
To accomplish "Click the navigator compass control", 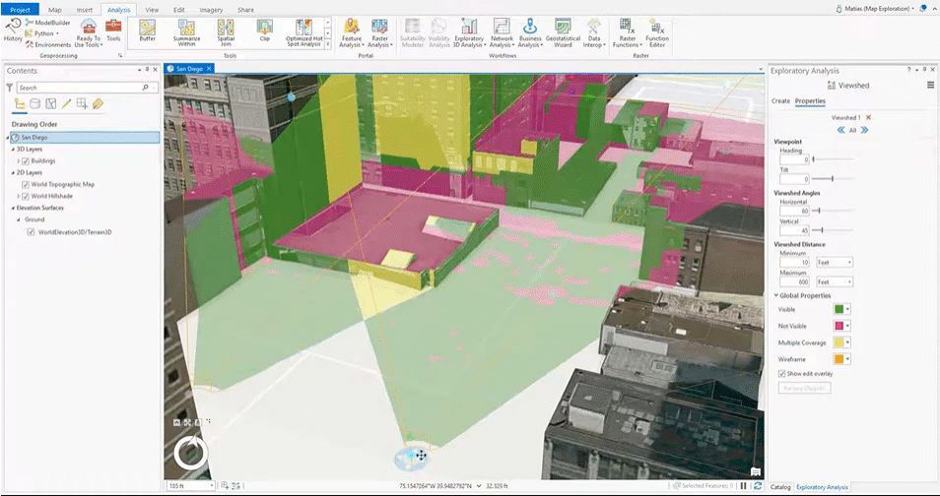I will (190, 453).
